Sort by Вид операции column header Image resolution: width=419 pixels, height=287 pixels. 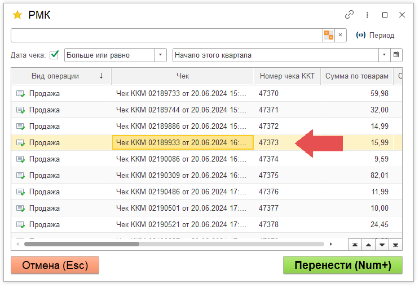61,76
